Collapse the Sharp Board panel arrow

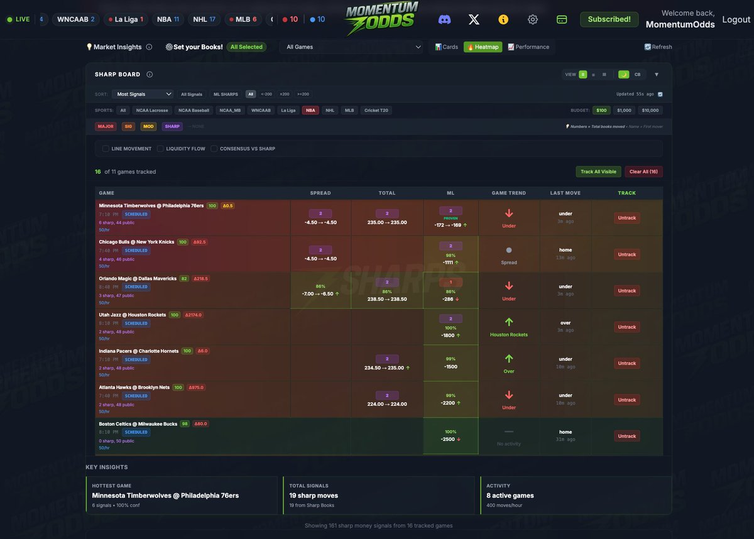[657, 74]
